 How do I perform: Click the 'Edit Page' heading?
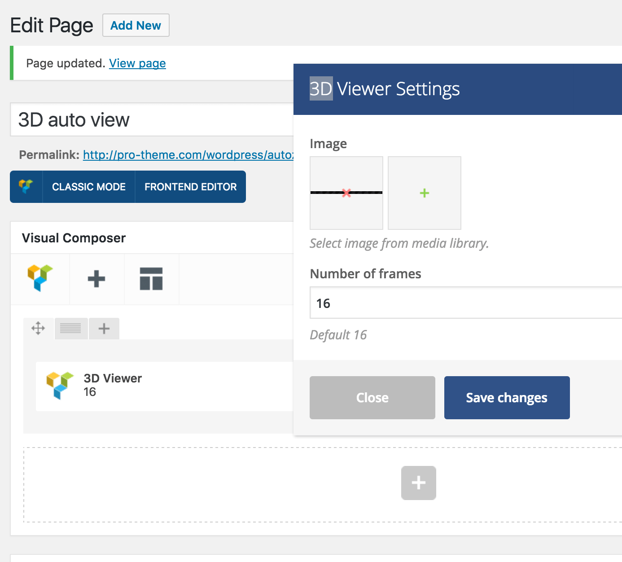(x=52, y=26)
